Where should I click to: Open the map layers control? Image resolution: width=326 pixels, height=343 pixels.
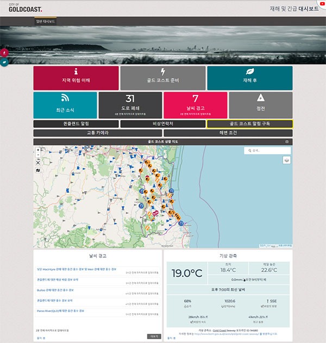pyautogui.click(x=287, y=160)
